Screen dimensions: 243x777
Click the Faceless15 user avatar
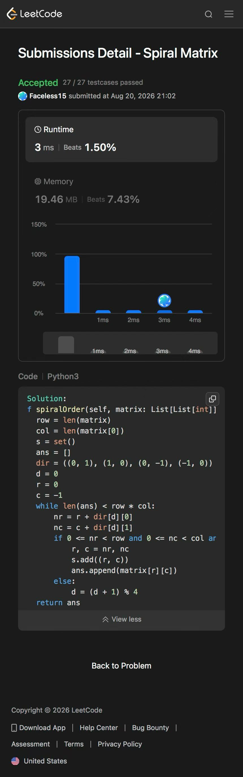pos(23,96)
